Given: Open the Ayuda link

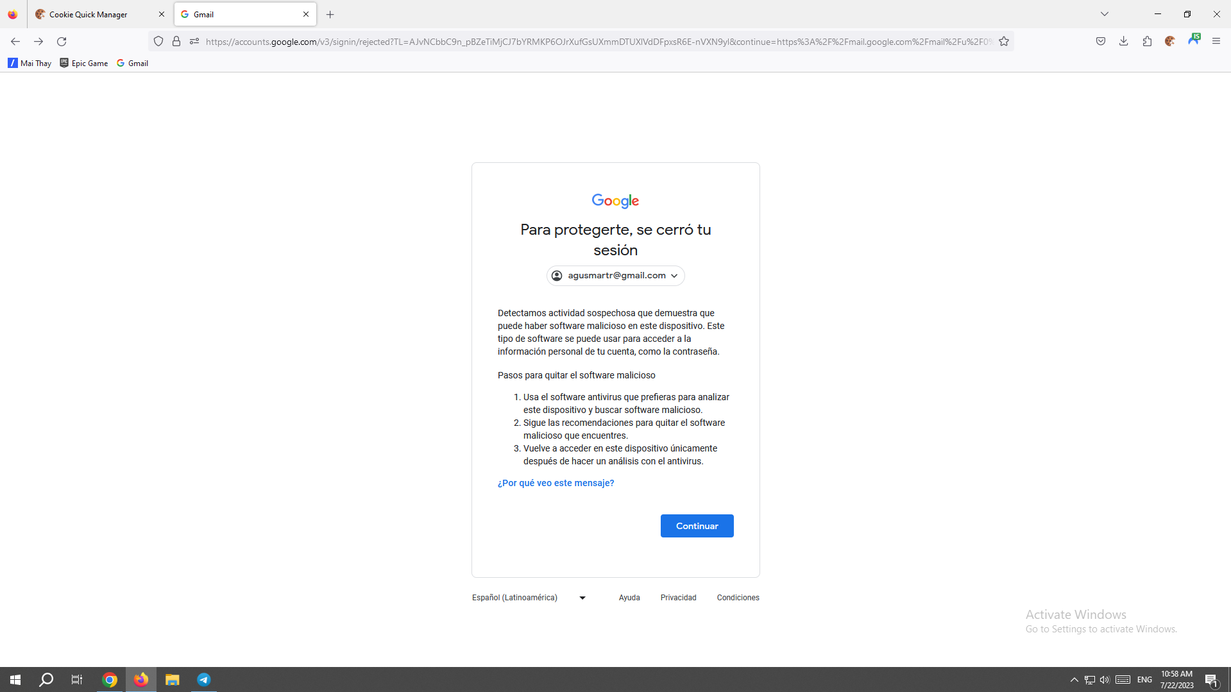Looking at the screenshot, I should click(629, 598).
